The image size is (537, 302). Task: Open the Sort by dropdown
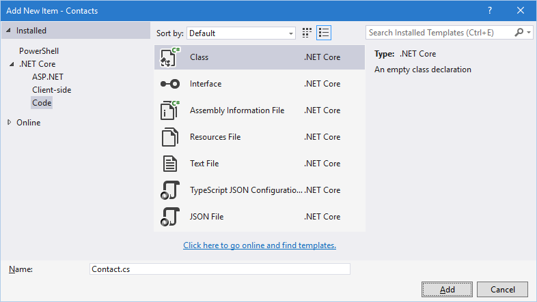pyautogui.click(x=240, y=33)
